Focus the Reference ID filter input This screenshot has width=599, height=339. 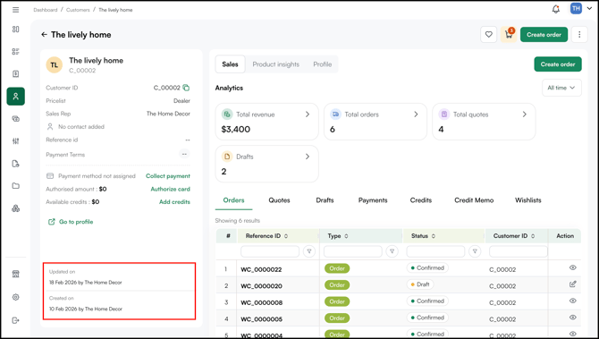pos(270,251)
